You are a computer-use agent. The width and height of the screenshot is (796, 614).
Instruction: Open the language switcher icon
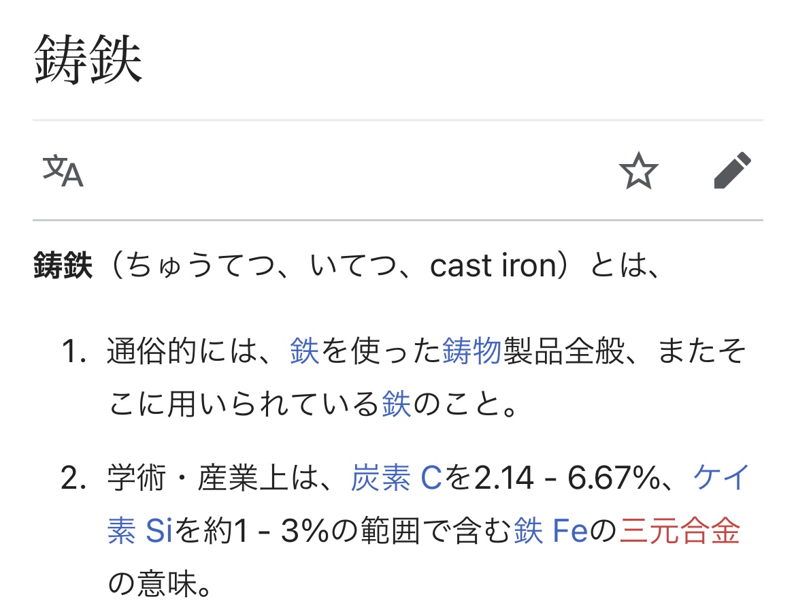coord(63,171)
